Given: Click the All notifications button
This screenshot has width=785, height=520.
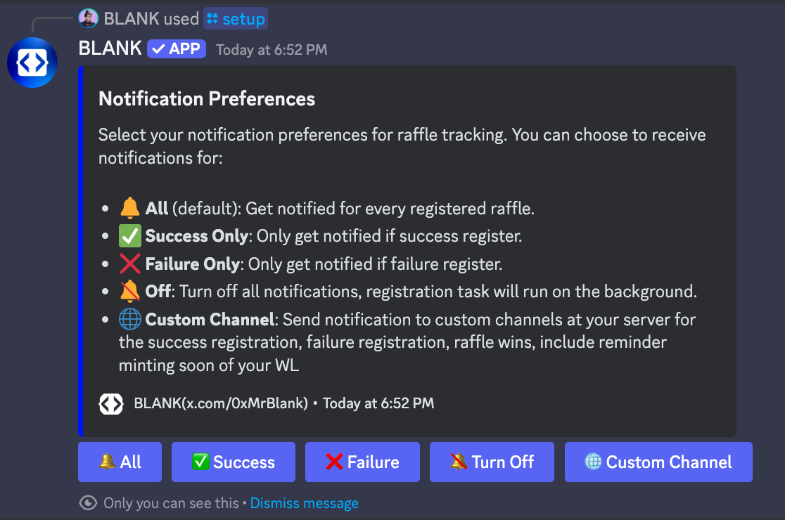Looking at the screenshot, I should click(x=120, y=462).
